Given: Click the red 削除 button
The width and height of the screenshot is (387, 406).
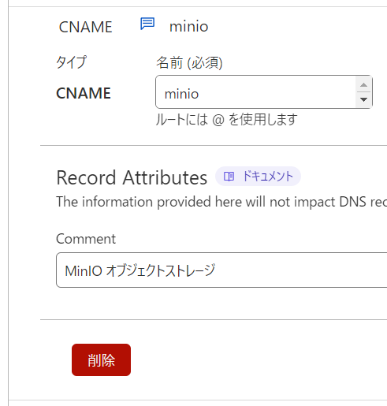Looking at the screenshot, I should (101, 359).
